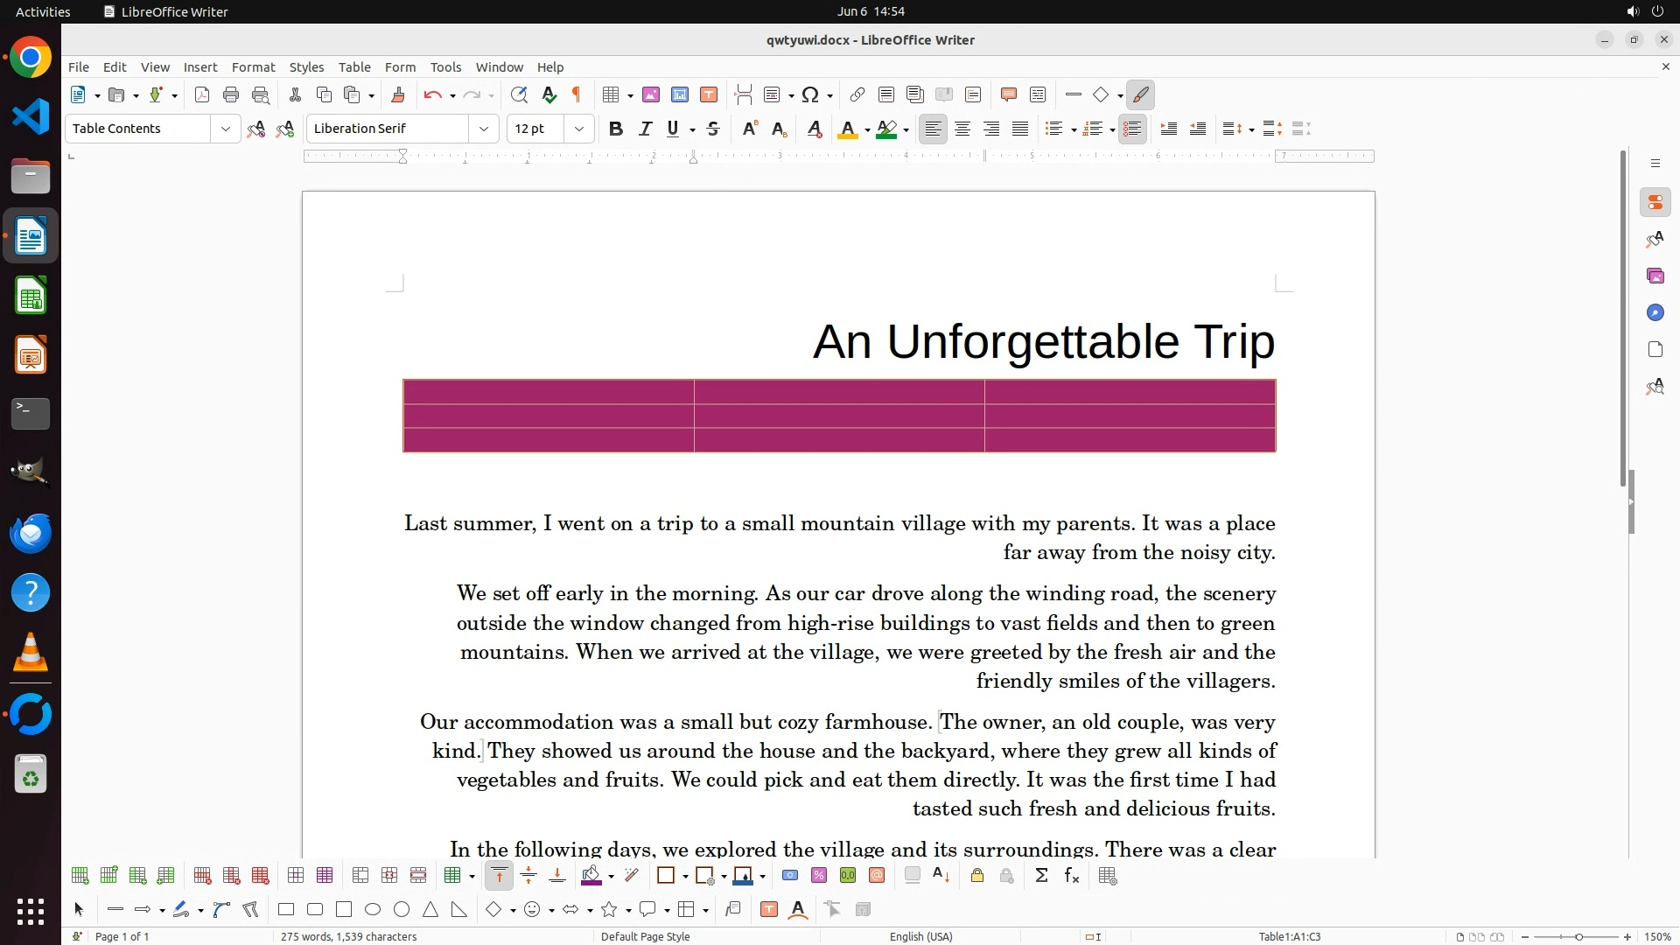This screenshot has width=1680, height=945.
Task: Click the Export as PDF icon
Action: [x=202, y=94]
